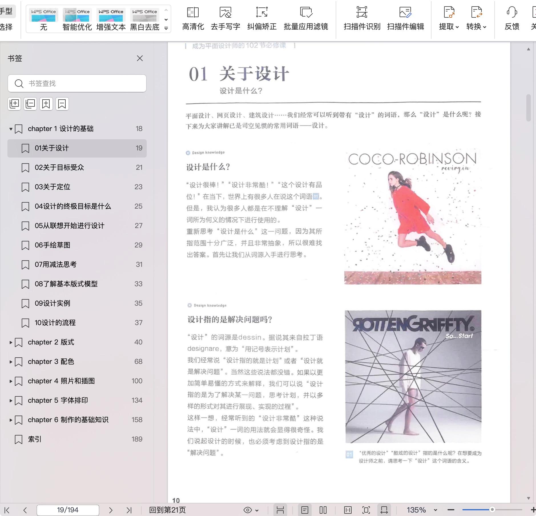The height and width of the screenshot is (516, 536).
Task: Click the 书签查找 search field
Action: pyautogui.click(x=77, y=83)
